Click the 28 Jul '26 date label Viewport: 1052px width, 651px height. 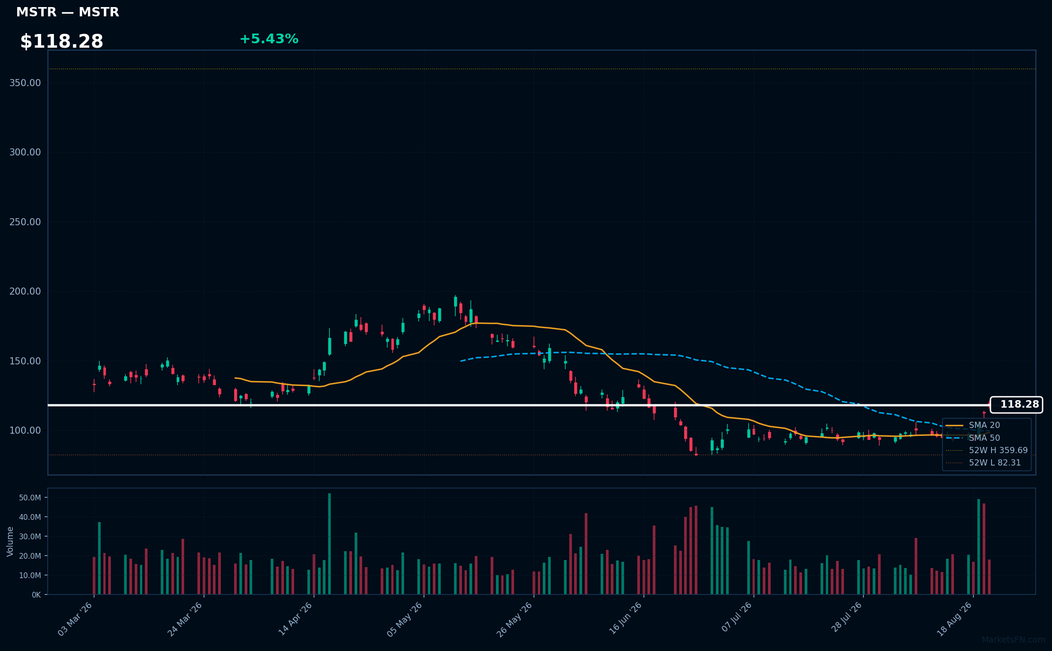coord(846,618)
